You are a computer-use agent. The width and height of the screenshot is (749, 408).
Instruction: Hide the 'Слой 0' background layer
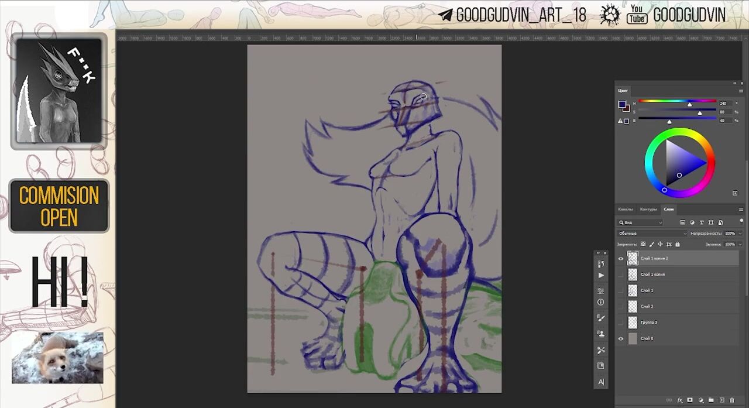[x=621, y=338]
